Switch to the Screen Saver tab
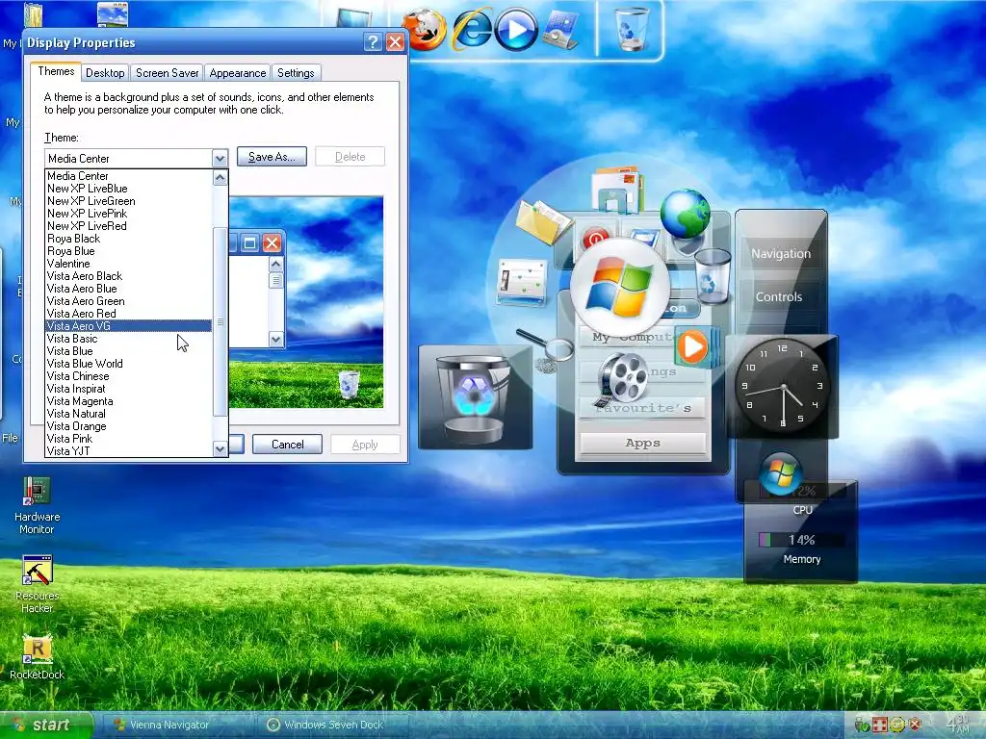This screenshot has width=986, height=739. click(x=168, y=73)
